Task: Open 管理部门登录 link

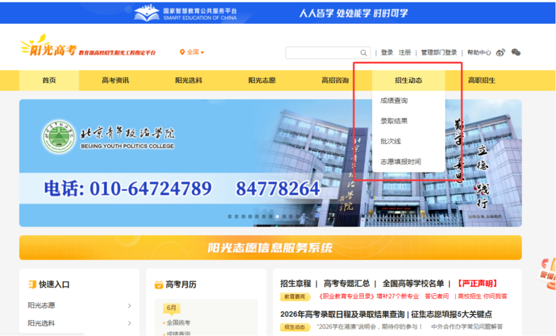Action: [x=439, y=52]
